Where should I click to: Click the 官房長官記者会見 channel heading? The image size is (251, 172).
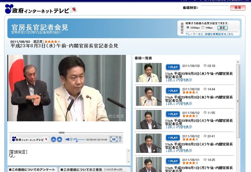(40, 27)
